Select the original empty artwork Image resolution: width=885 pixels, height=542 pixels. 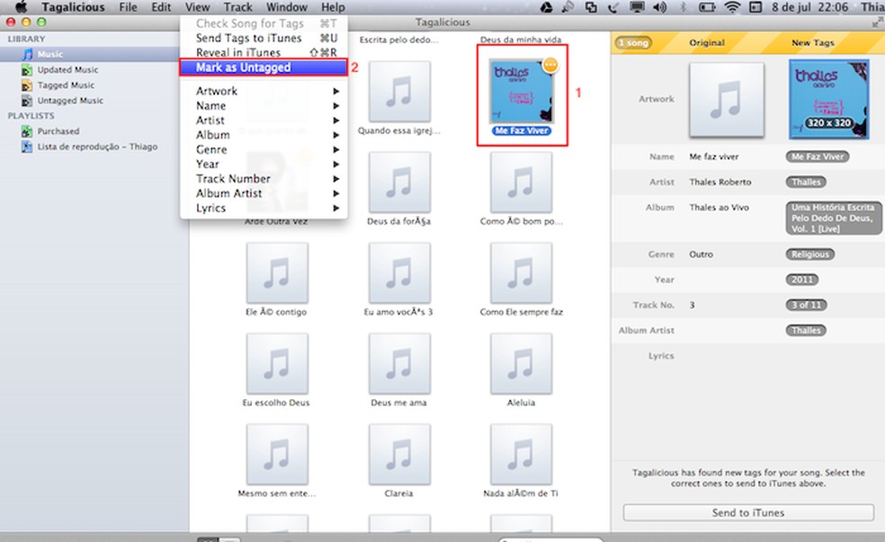727,100
